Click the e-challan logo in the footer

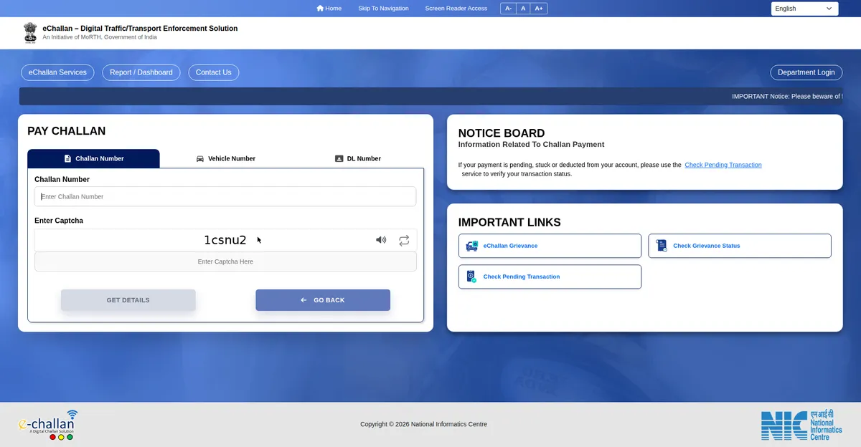(x=47, y=425)
